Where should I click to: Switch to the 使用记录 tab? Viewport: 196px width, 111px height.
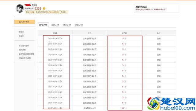tap(67, 25)
